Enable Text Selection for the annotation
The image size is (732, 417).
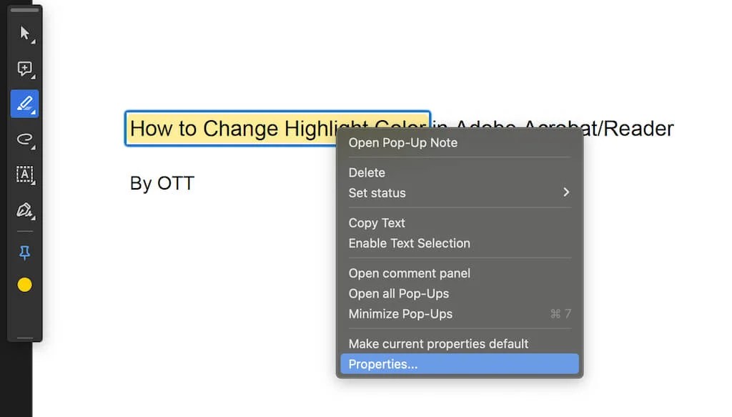point(410,243)
